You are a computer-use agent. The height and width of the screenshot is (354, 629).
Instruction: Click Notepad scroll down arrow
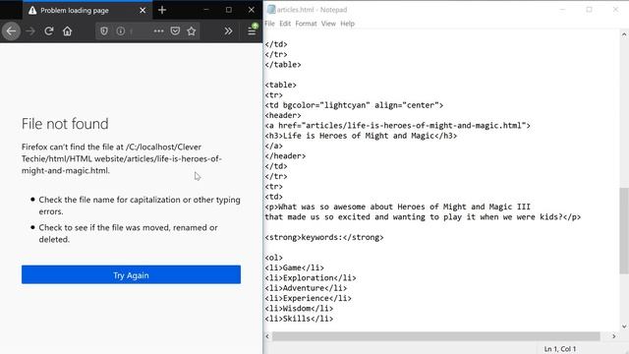click(624, 326)
